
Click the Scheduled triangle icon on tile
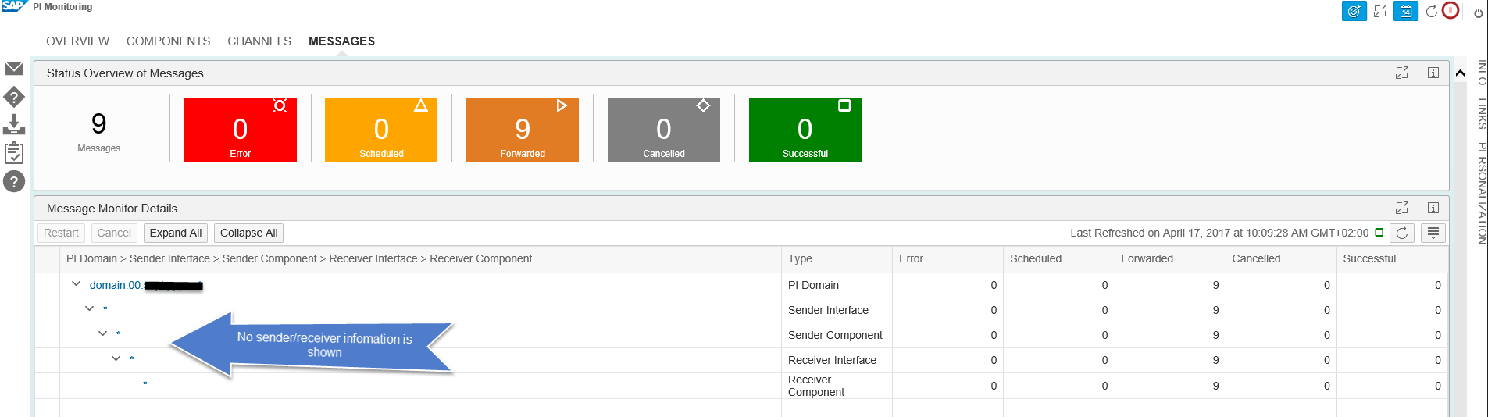[421, 105]
